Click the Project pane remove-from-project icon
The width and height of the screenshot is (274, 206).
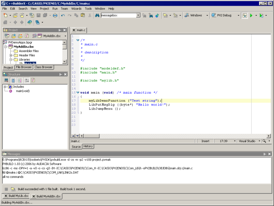(20, 36)
